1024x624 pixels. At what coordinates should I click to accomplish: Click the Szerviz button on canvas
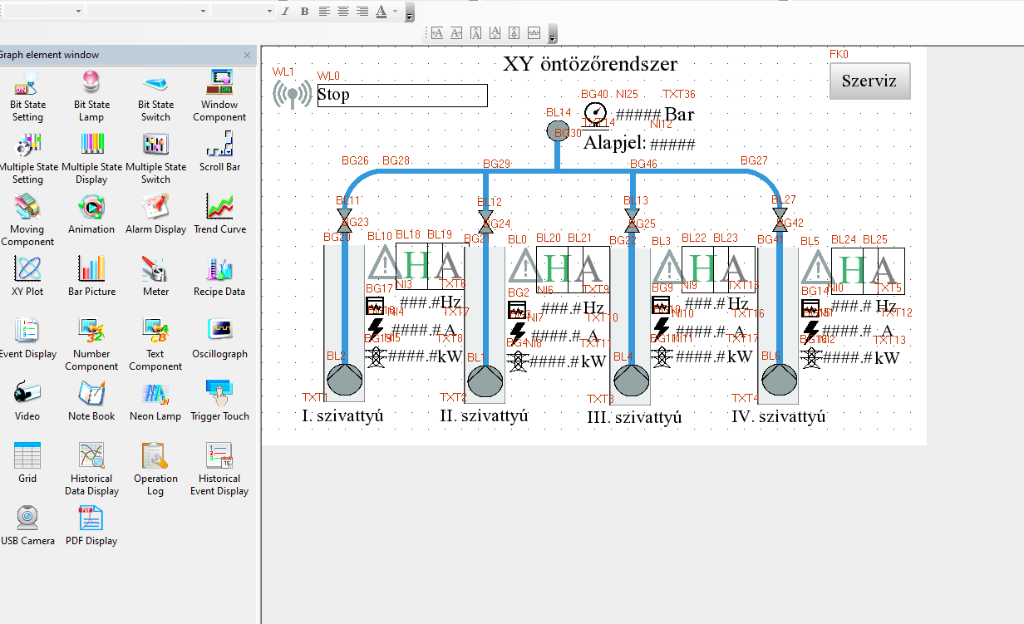[x=869, y=81]
